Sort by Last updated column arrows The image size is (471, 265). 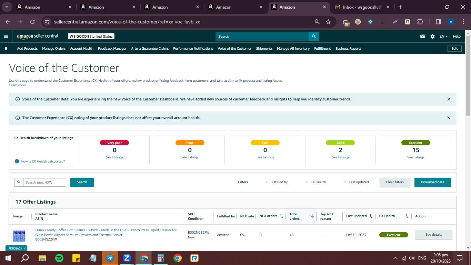371,216
